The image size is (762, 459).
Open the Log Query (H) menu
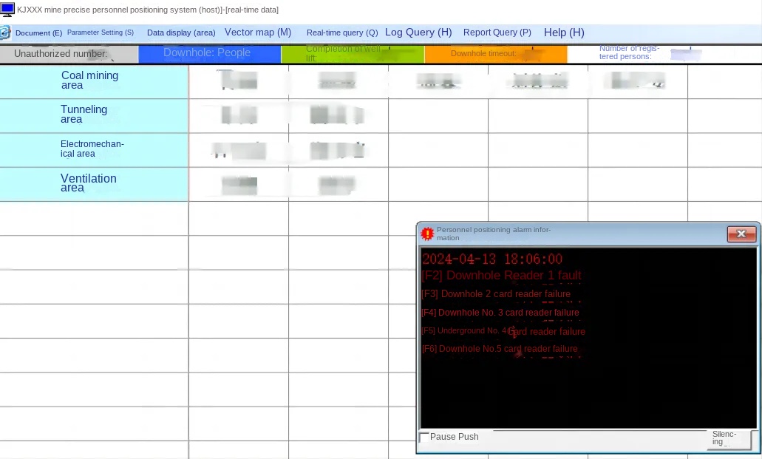(x=418, y=32)
